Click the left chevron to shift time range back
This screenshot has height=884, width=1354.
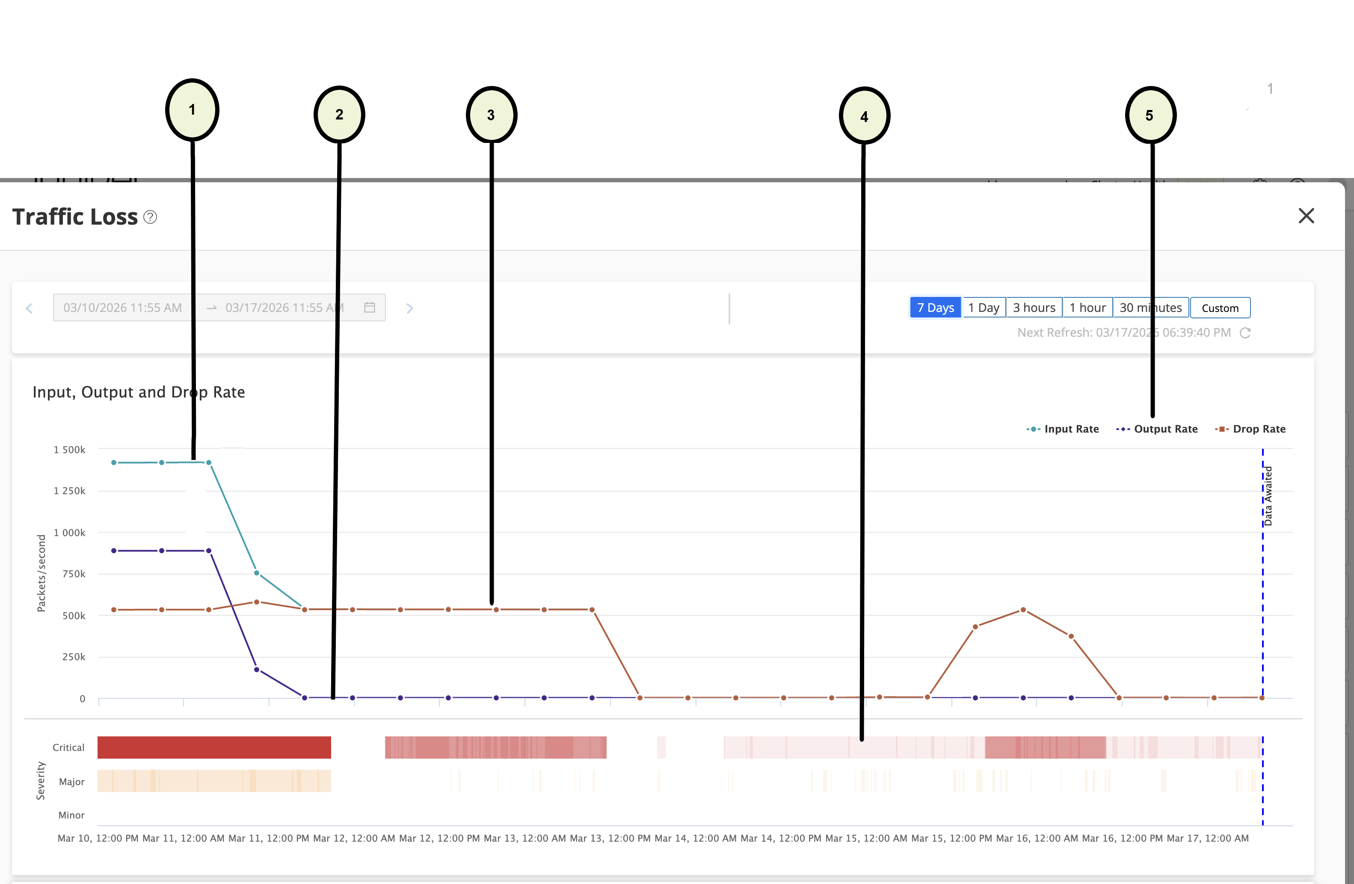[29, 308]
